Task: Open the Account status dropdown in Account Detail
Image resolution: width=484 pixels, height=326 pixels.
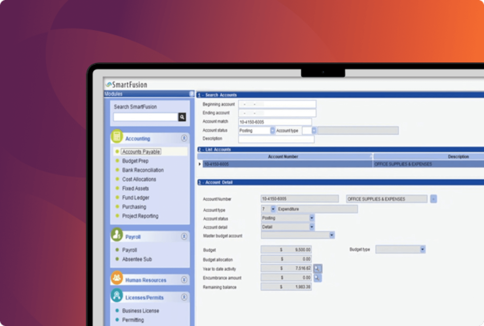Action: 311,218
